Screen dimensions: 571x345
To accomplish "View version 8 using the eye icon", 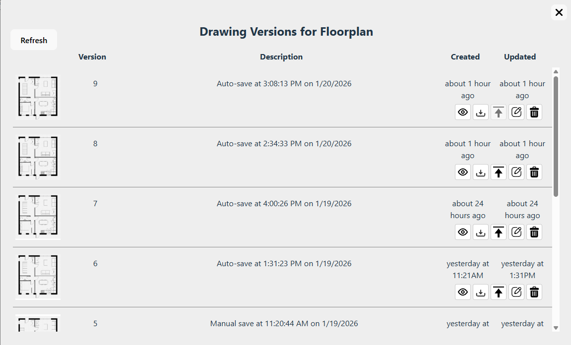I will 463,172.
